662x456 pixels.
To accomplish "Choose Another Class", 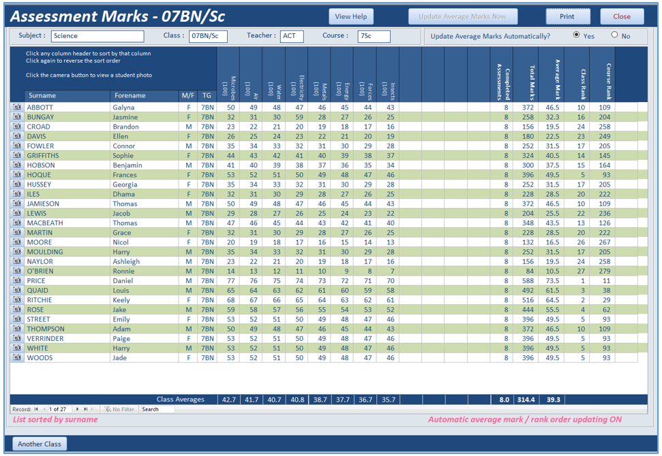I will (40, 444).
